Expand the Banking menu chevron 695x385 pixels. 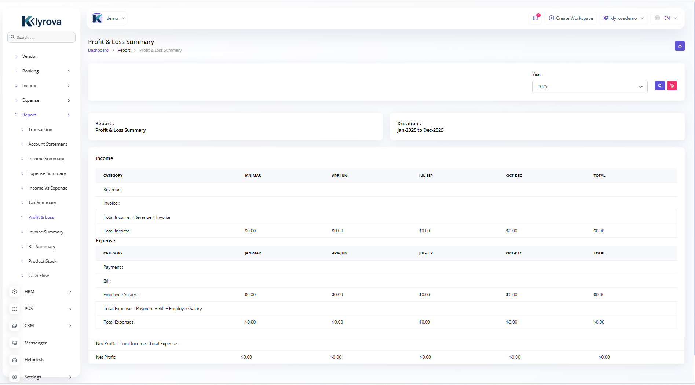coord(69,71)
